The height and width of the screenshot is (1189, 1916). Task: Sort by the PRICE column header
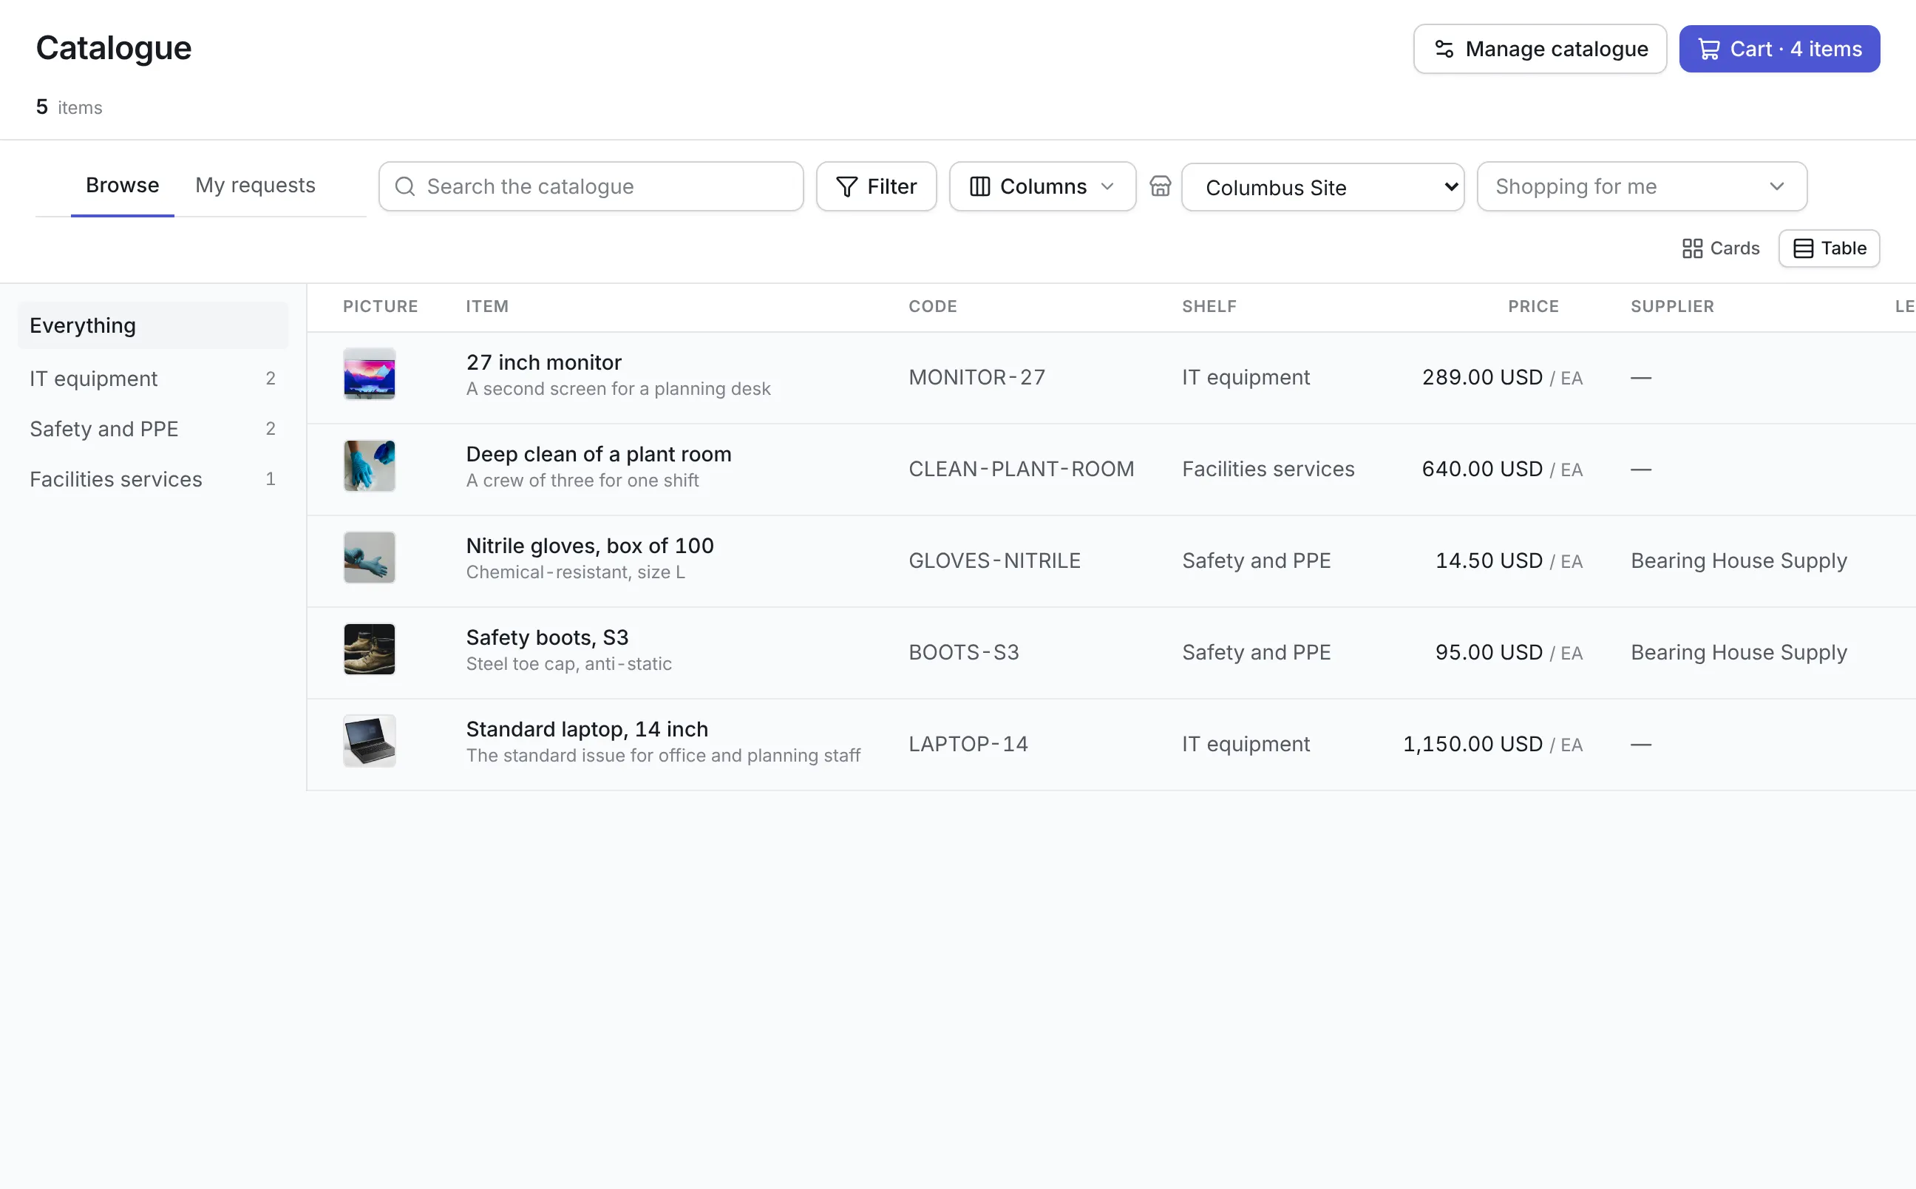(1533, 307)
